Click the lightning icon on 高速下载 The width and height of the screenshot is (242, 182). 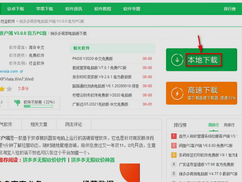[177, 93]
